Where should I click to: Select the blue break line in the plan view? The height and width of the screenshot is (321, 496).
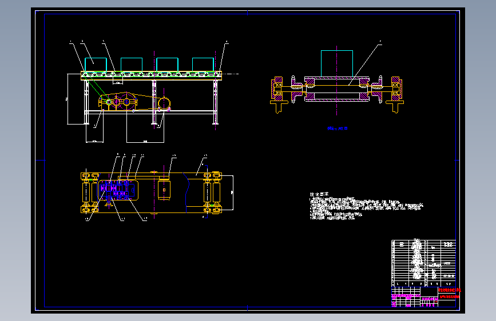(187, 192)
